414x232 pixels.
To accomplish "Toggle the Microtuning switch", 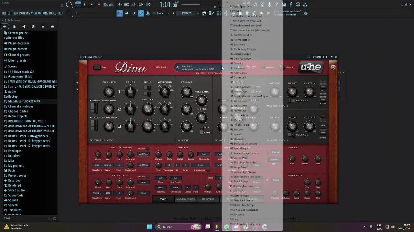I will [x=208, y=170].
